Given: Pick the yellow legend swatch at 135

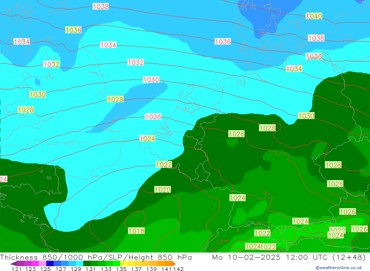Looking at the screenshot, I should 124,263.
